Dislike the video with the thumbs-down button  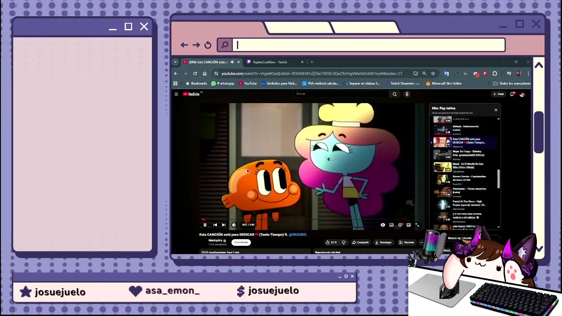pyautogui.click(x=343, y=242)
